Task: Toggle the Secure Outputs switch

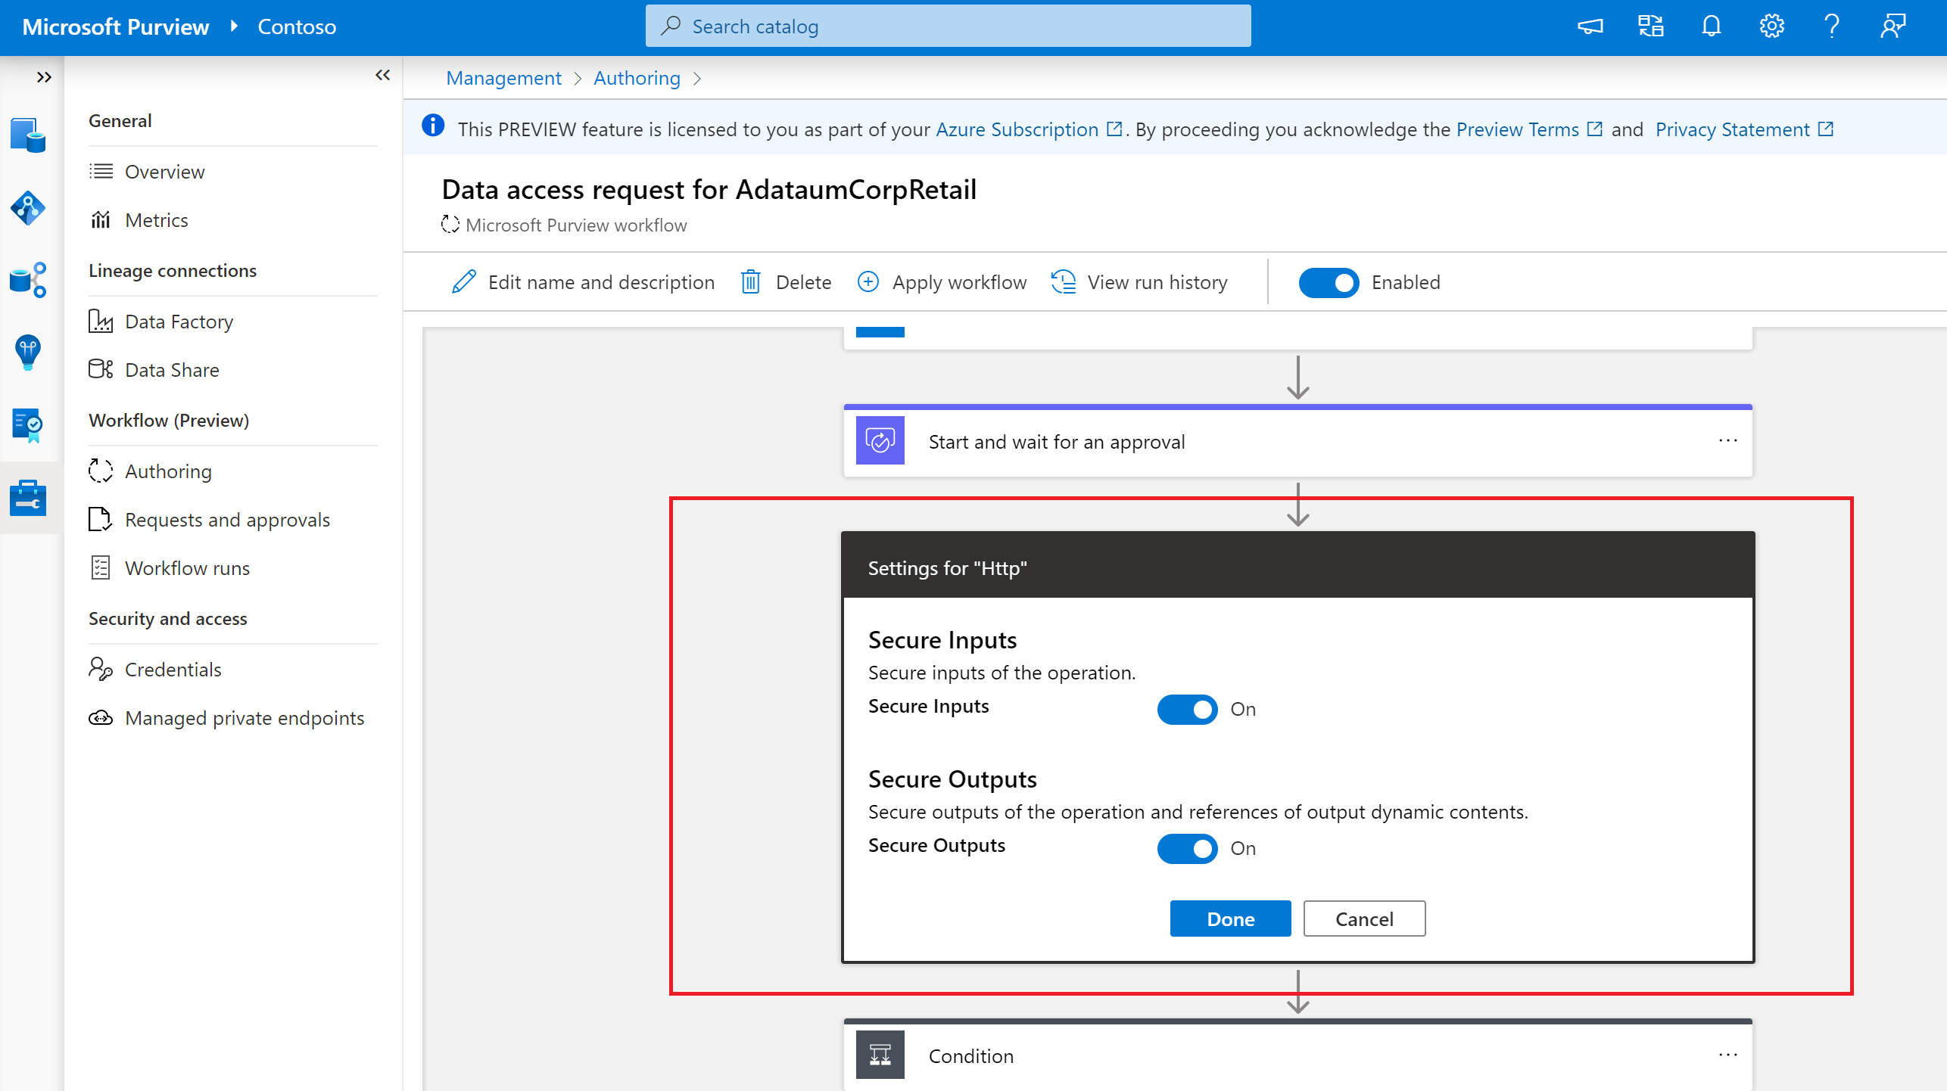Action: [1187, 849]
